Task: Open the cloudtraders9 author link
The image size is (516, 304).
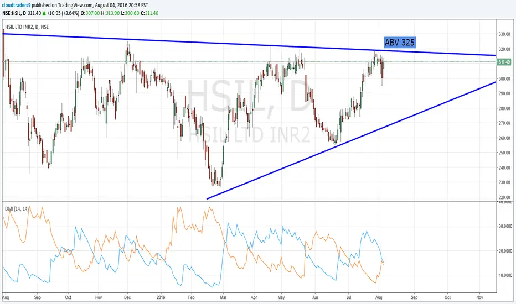Action: click(x=17, y=6)
